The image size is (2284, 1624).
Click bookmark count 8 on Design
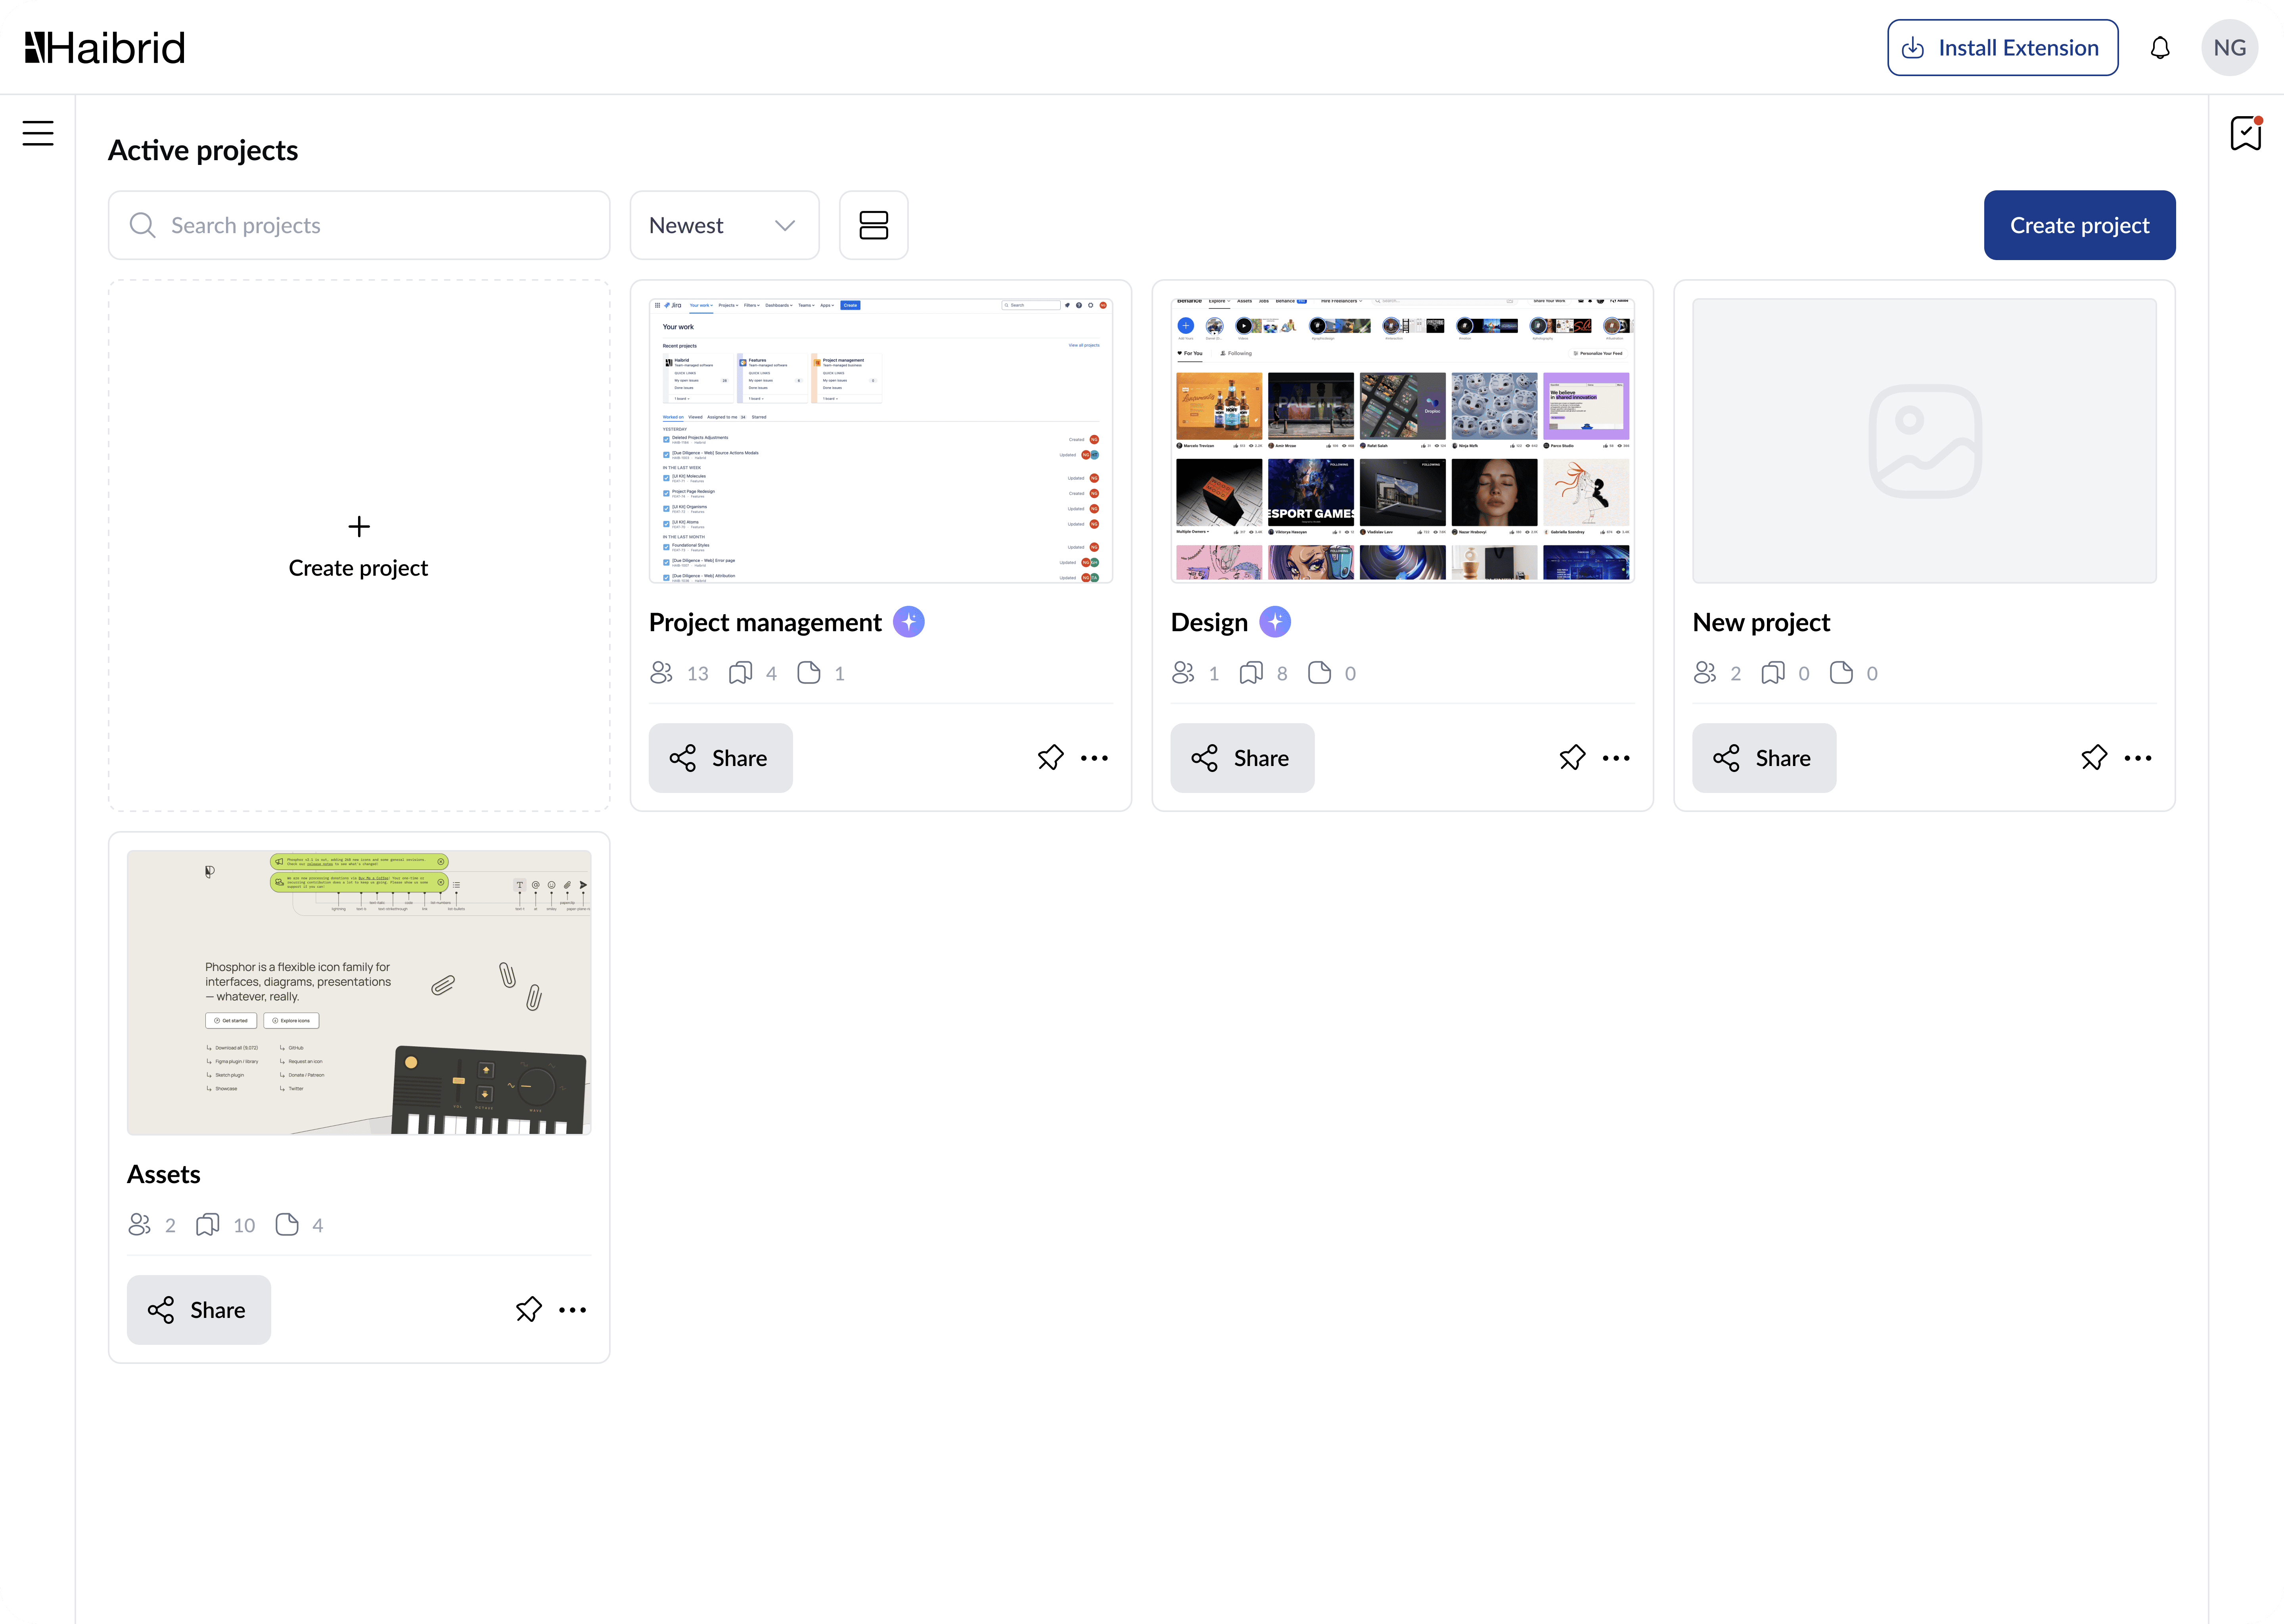(1282, 674)
